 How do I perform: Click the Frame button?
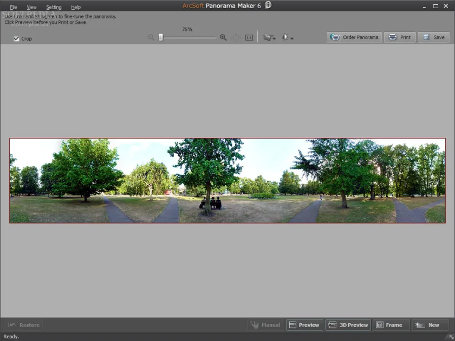391,325
